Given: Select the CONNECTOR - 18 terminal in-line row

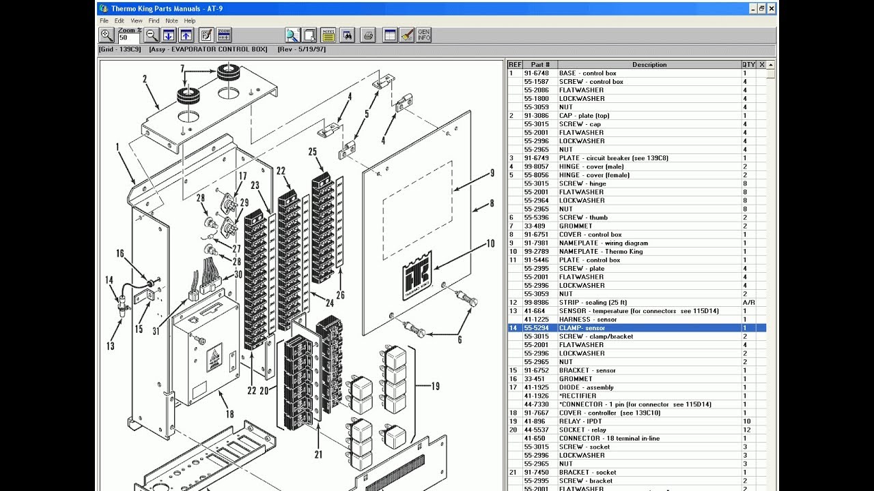Looking at the screenshot, I should coord(637,438).
